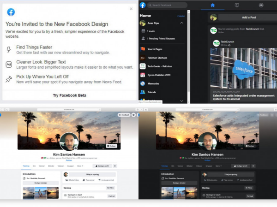Viewport: 277px width, 207px height.
Task: Open the Pakistan Startups group
Action: [x=157, y=58]
